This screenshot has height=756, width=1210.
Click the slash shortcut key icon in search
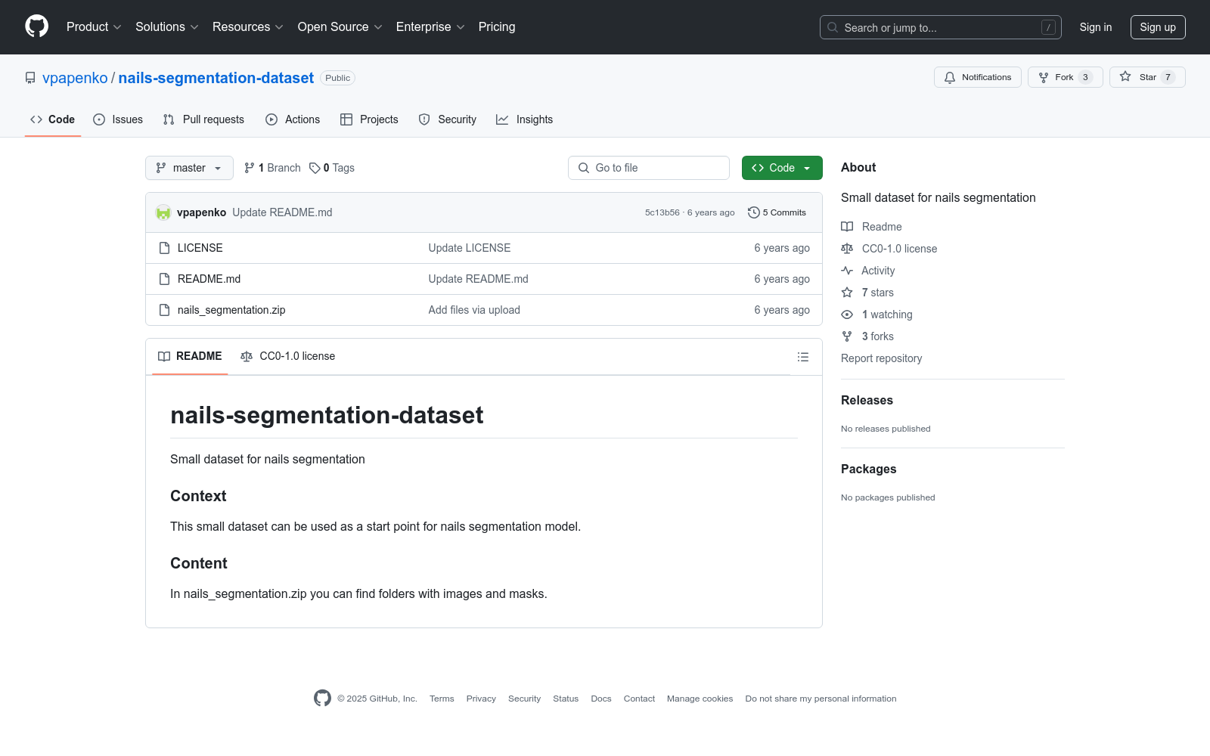[x=1048, y=27]
